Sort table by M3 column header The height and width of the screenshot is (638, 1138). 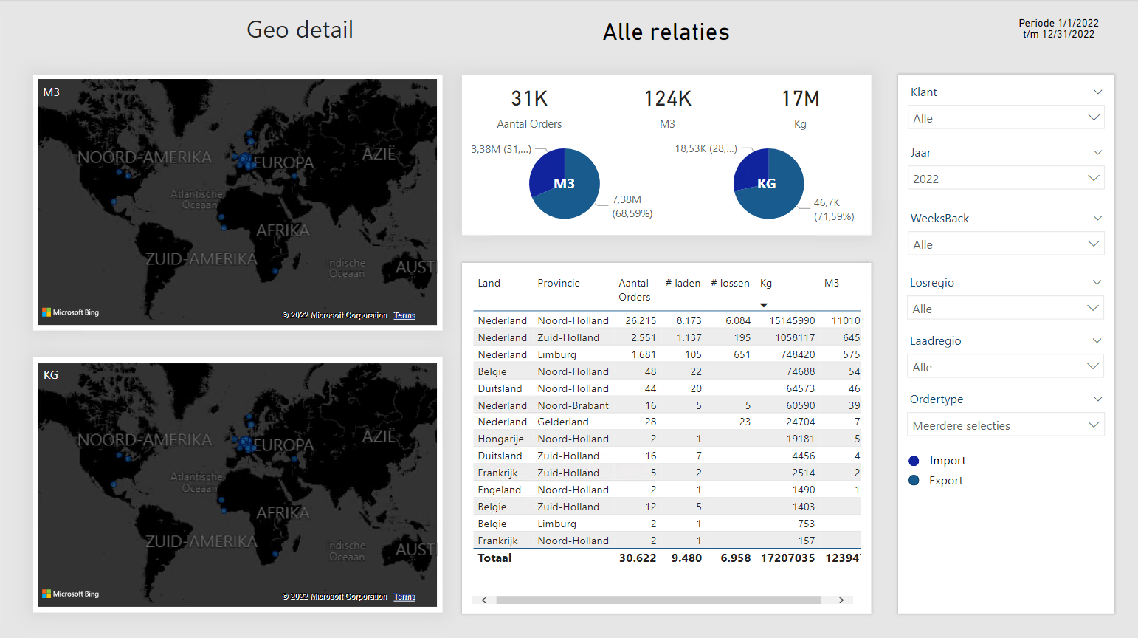(832, 283)
